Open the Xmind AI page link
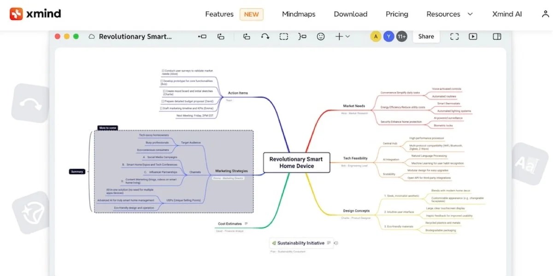Screen dimensions: 553x276 click(x=506, y=14)
